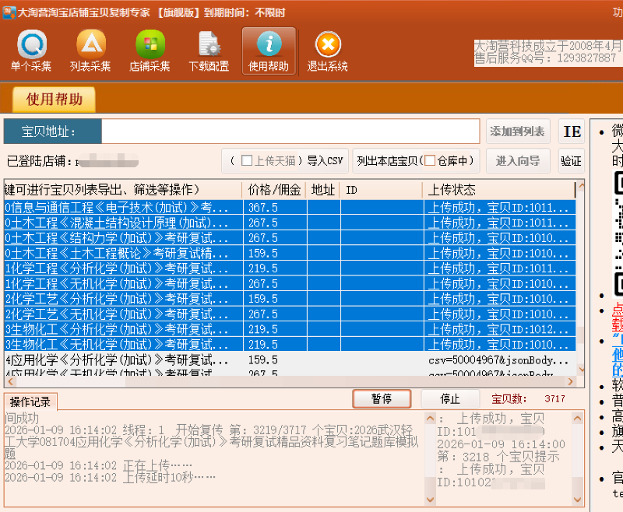Sort list by 价格/佣金 column header
623x512 pixels.
(275, 190)
